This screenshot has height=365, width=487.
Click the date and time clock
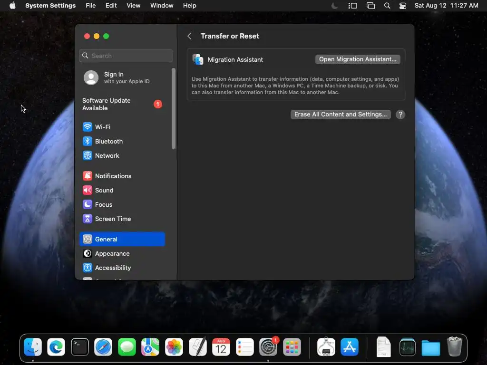click(446, 6)
